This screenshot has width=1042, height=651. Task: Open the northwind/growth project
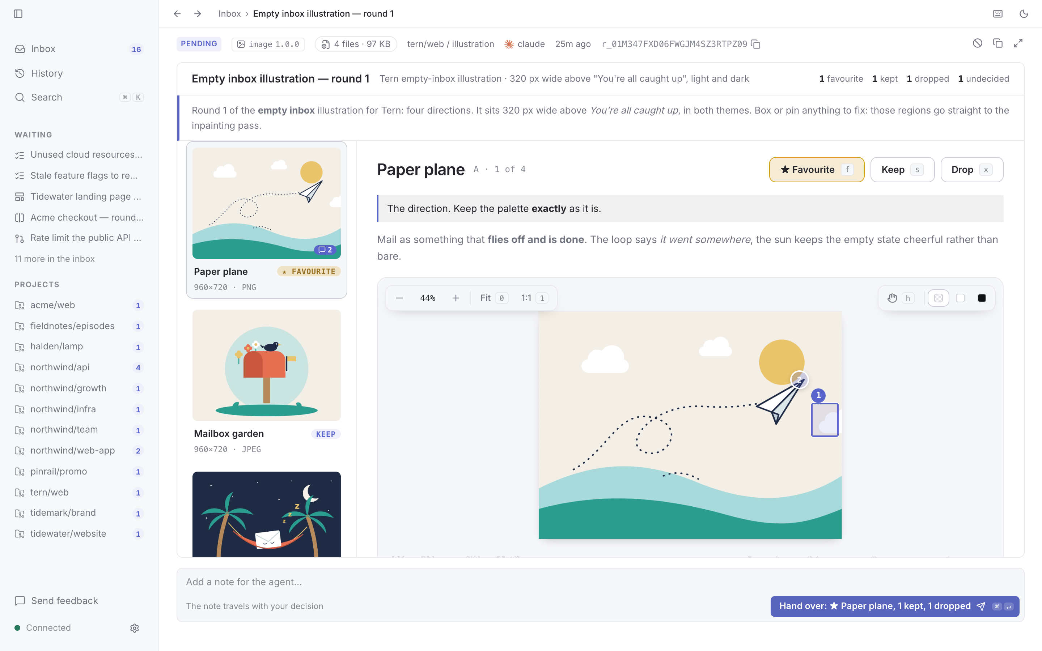coord(79,388)
